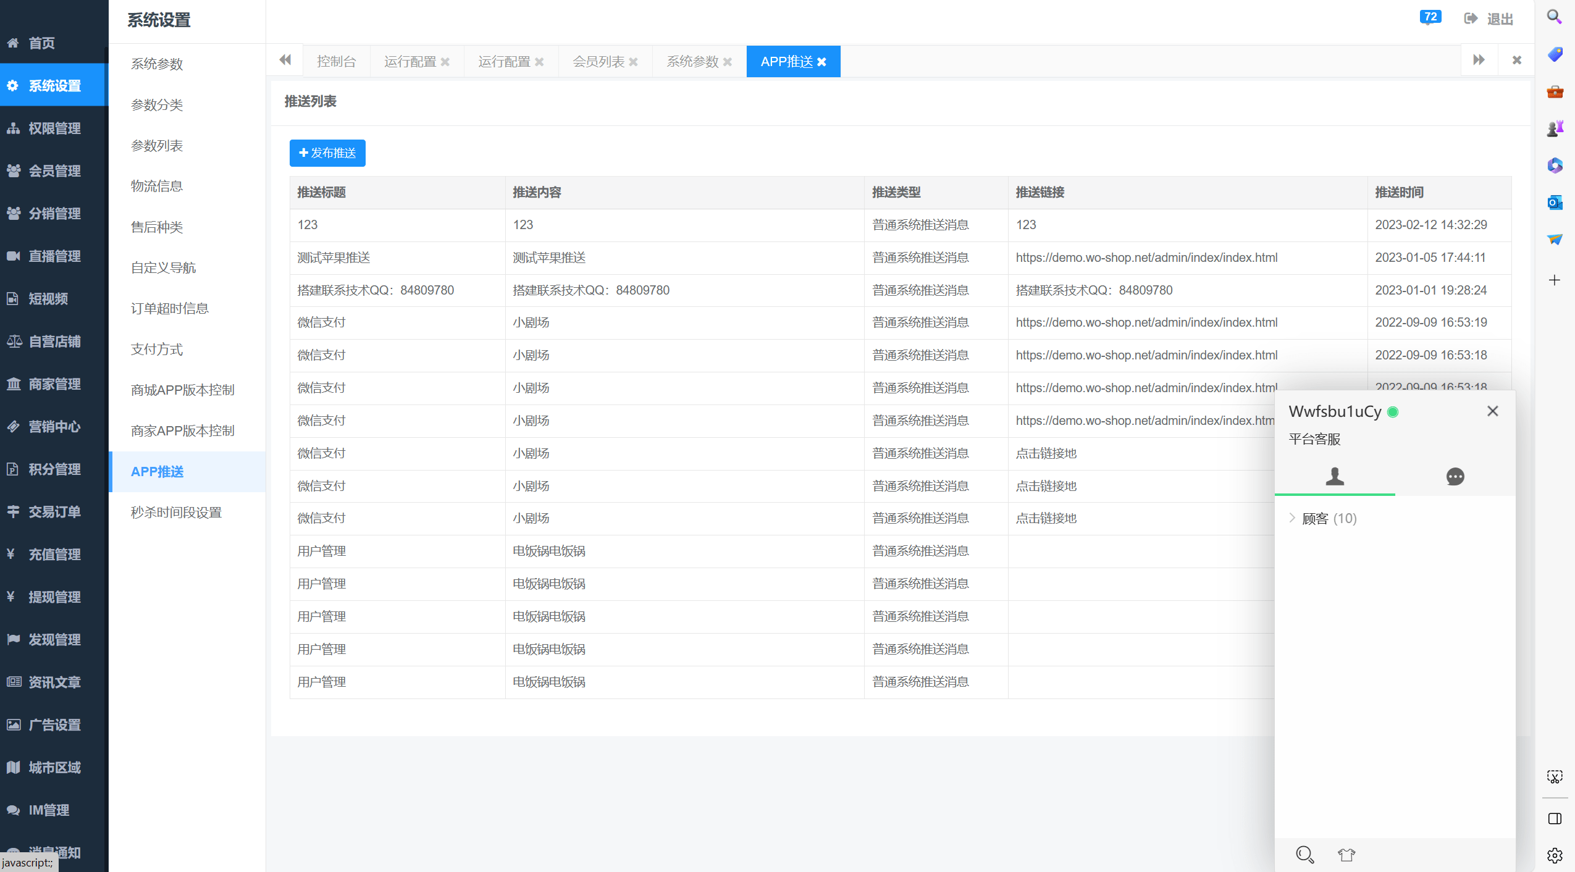Close the 平台客服 chat widget
1575x872 pixels.
point(1492,411)
